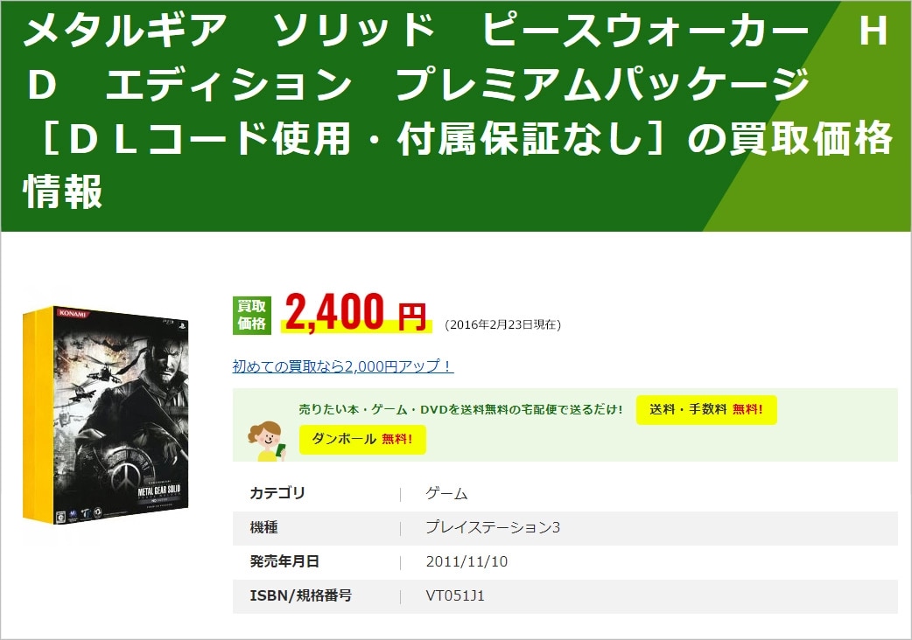Click the woman holding phone illustration
This screenshot has width=912, height=640.
(266, 442)
